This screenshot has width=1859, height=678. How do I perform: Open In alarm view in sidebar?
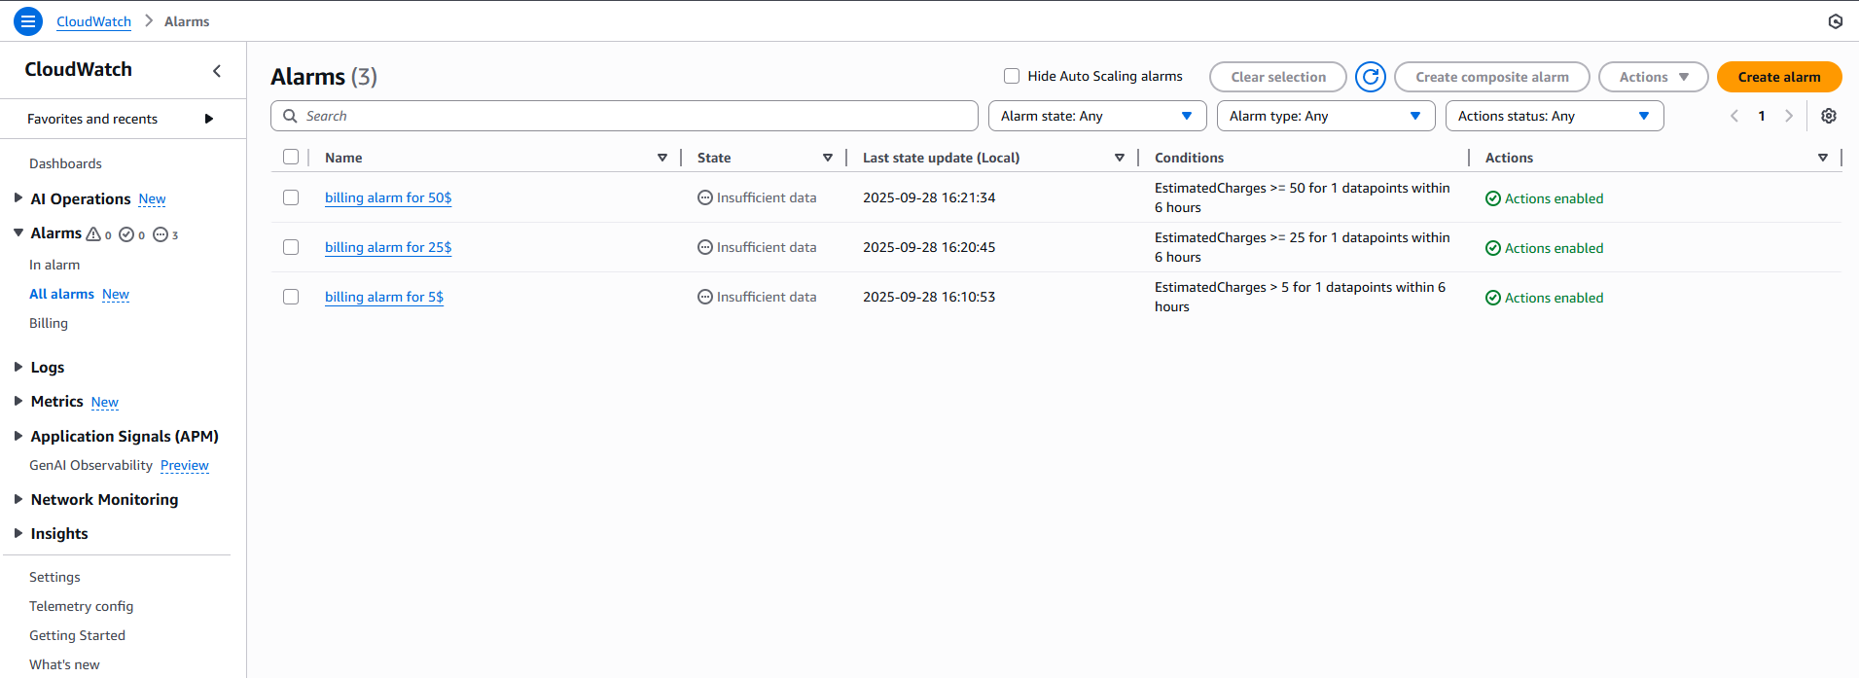(x=54, y=265)
